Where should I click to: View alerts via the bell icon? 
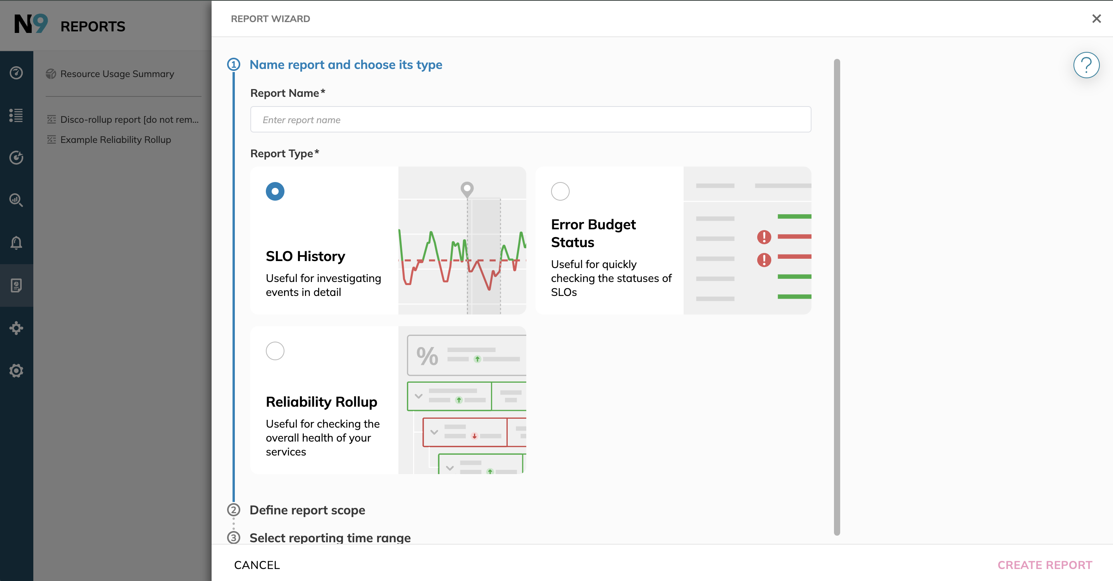coord(16,243)
